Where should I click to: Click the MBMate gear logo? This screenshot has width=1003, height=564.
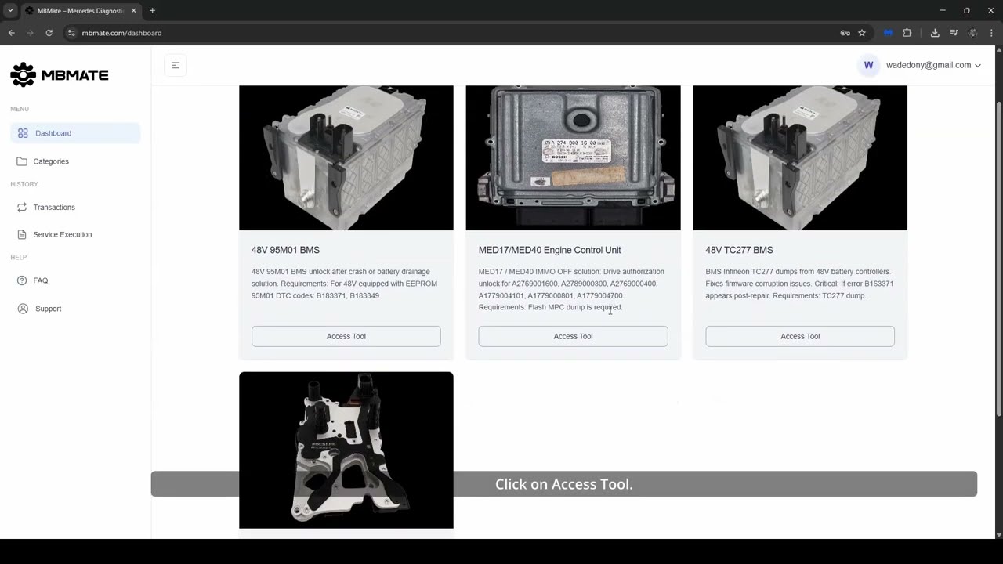23,74
